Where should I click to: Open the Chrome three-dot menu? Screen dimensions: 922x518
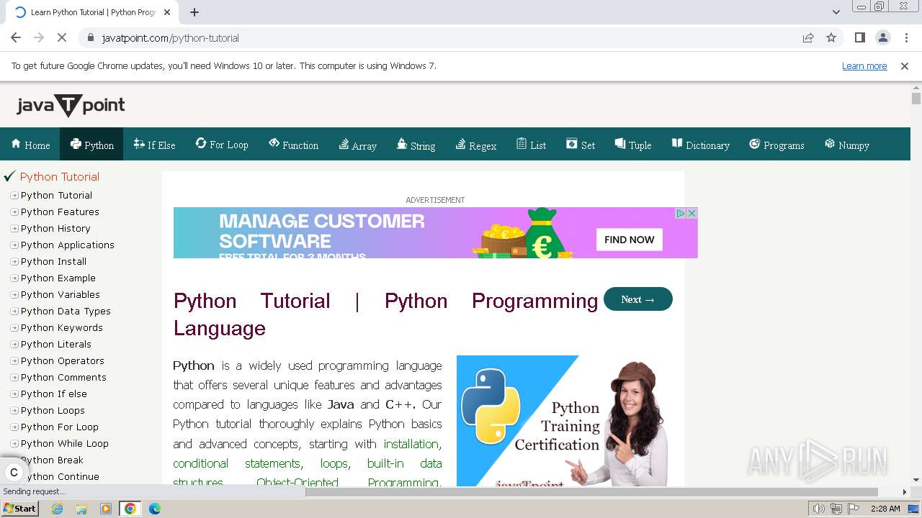(x=905, y=37)
